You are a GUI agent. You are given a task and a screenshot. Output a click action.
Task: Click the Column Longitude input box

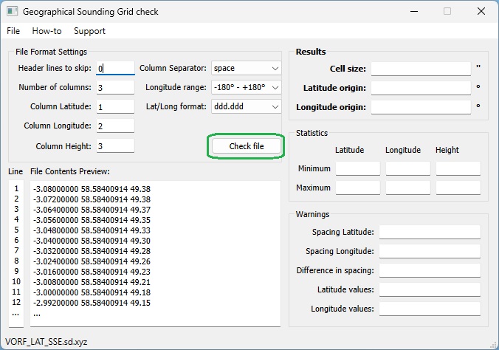click(x=115, y=126)
